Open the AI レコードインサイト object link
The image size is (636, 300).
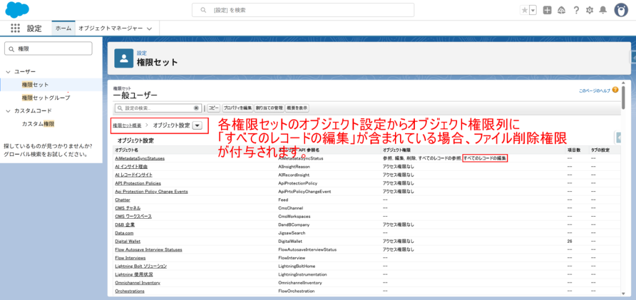pyautogui.click(x=134, y=175)
